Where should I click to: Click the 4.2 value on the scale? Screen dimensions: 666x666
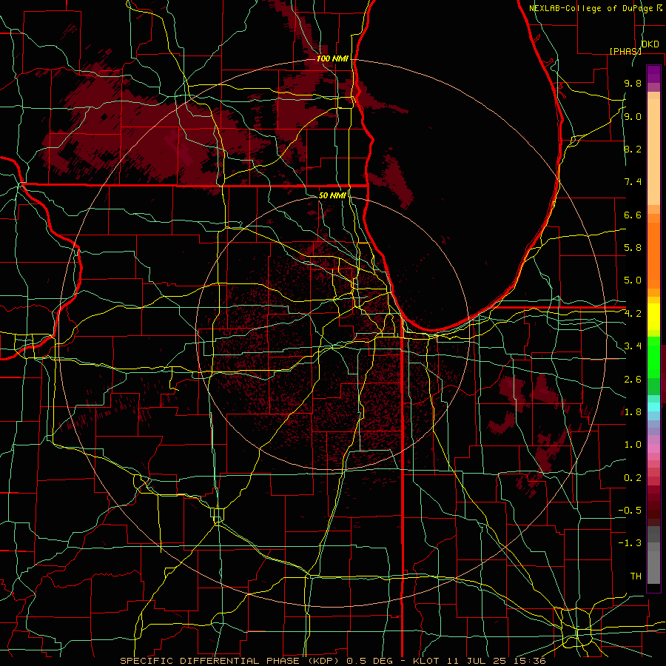pyautogui.click(x=633, y=314)
